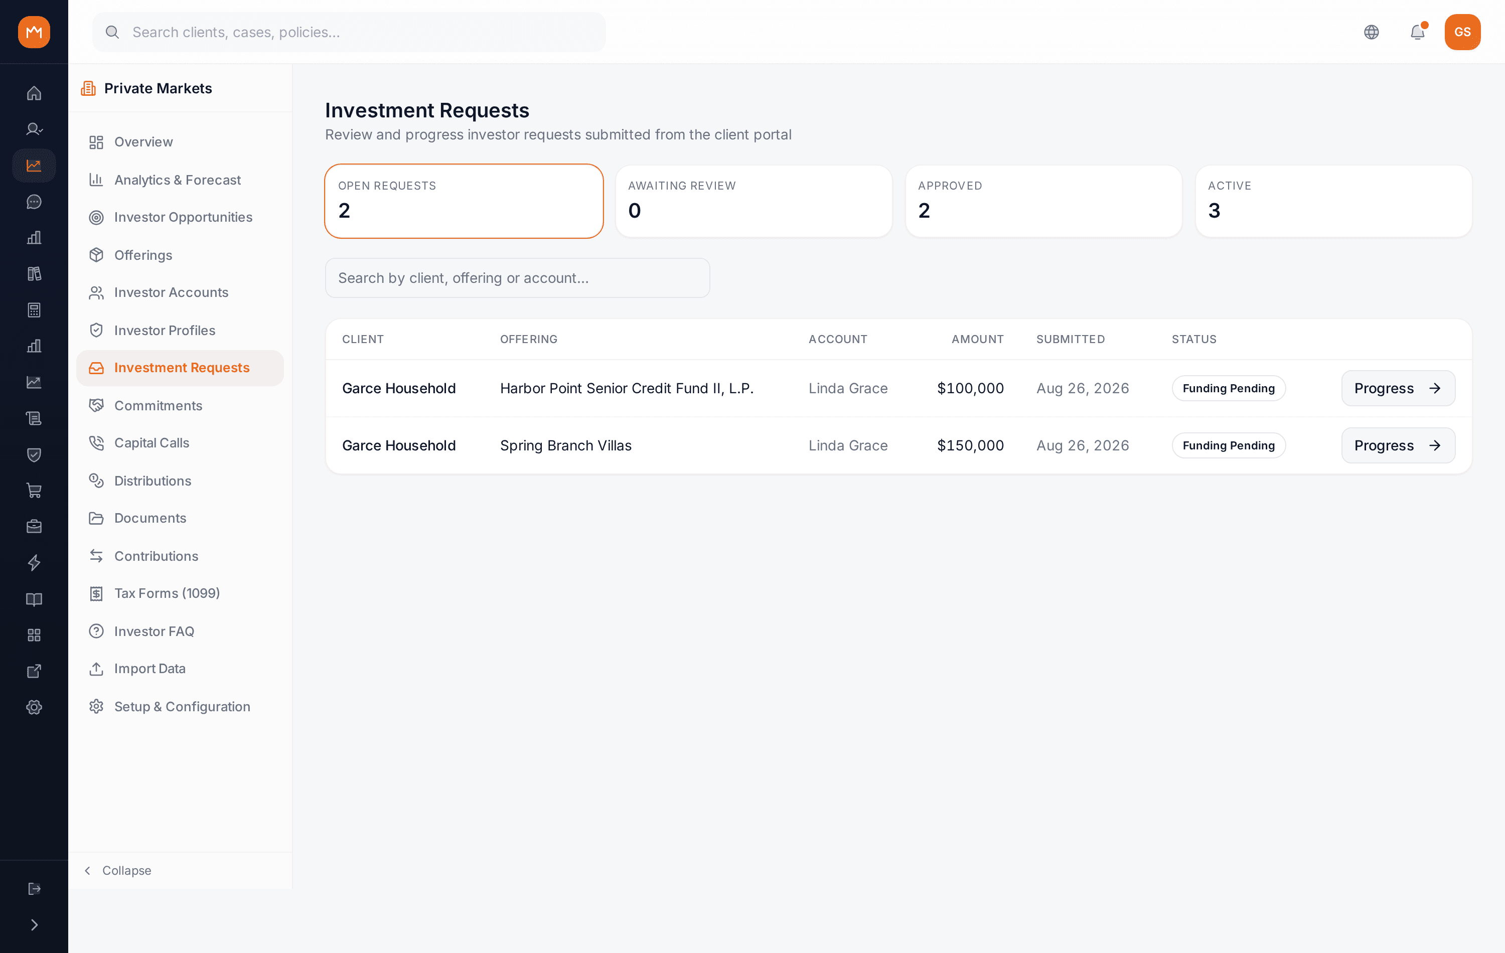Viewport: 1505px width, 953px height.
Task: Open Investor FAQ
Action: tap(180, 631)
